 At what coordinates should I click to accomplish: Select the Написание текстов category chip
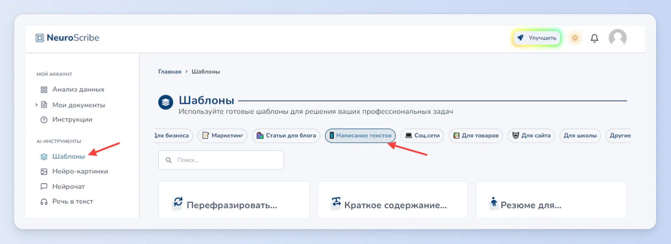(360, 136)
